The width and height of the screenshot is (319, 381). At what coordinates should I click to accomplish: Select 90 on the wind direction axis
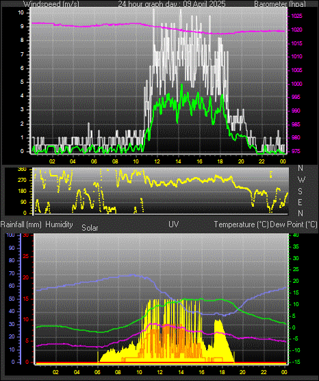tap(23, 203)
